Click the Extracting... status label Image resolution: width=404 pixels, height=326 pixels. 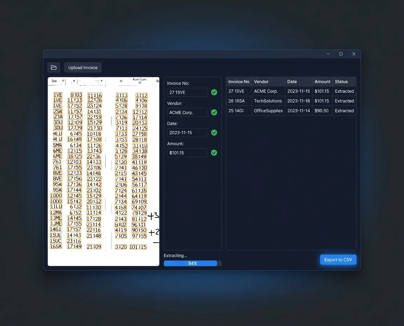tap(175, 255)
